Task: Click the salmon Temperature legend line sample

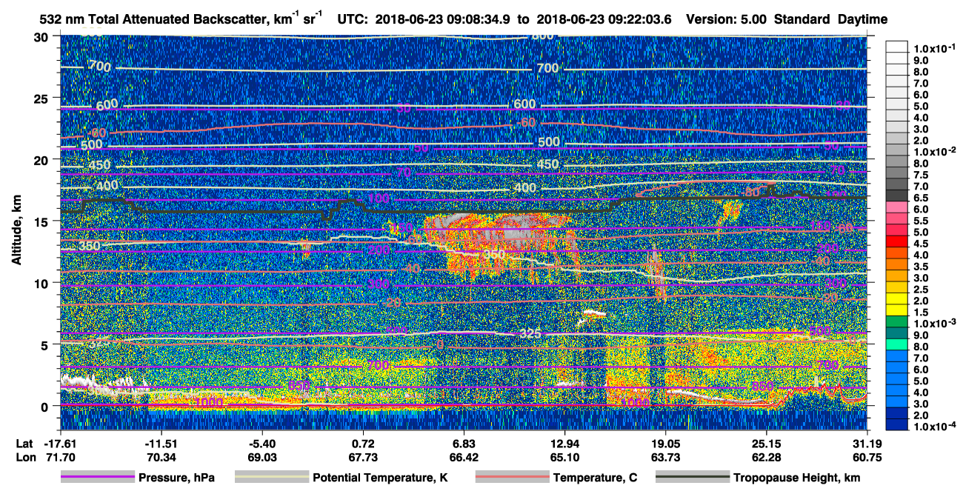Action: click(511, 478)
